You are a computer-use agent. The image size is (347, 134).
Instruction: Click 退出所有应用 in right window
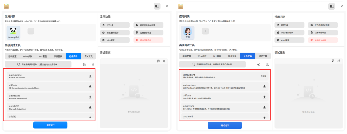coord(323,40)
